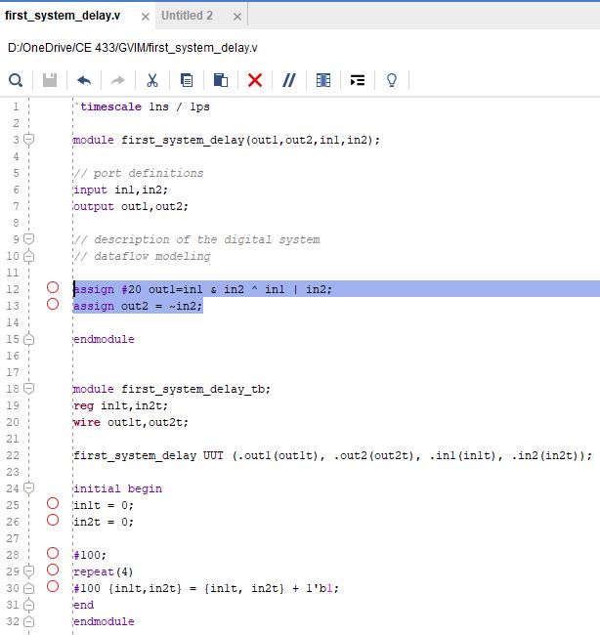
Task: Click fold end marker at line 32
Action: tap(28, 621)
